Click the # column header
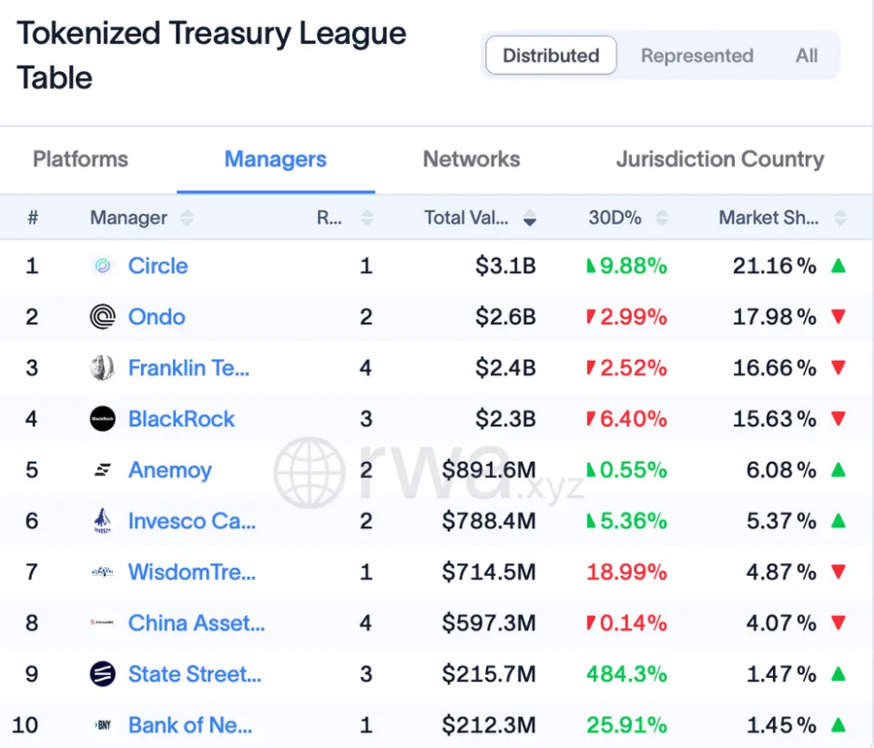Viewport: 874px width, 748px height. 33,217
